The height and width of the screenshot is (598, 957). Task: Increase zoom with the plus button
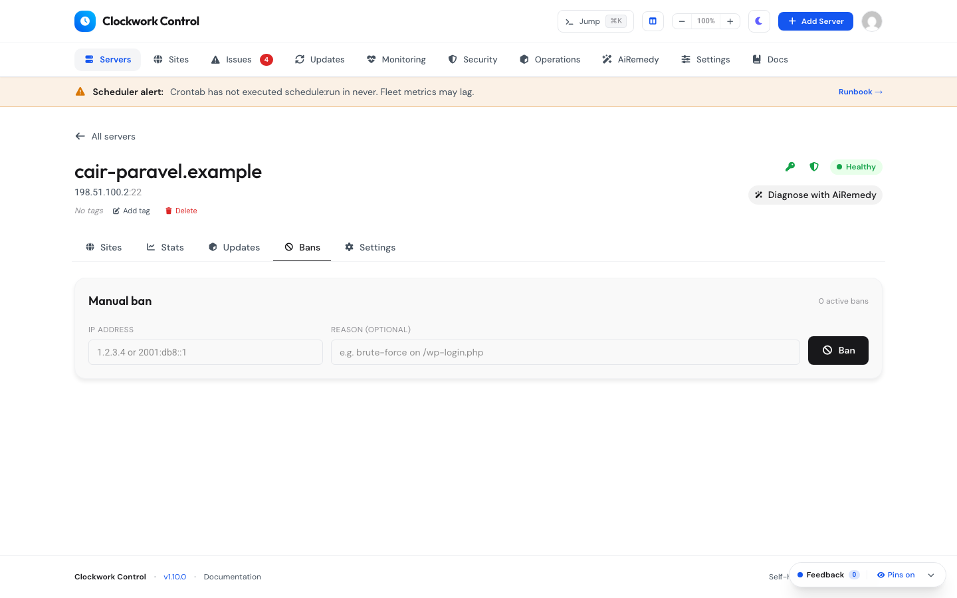(730, 21)
